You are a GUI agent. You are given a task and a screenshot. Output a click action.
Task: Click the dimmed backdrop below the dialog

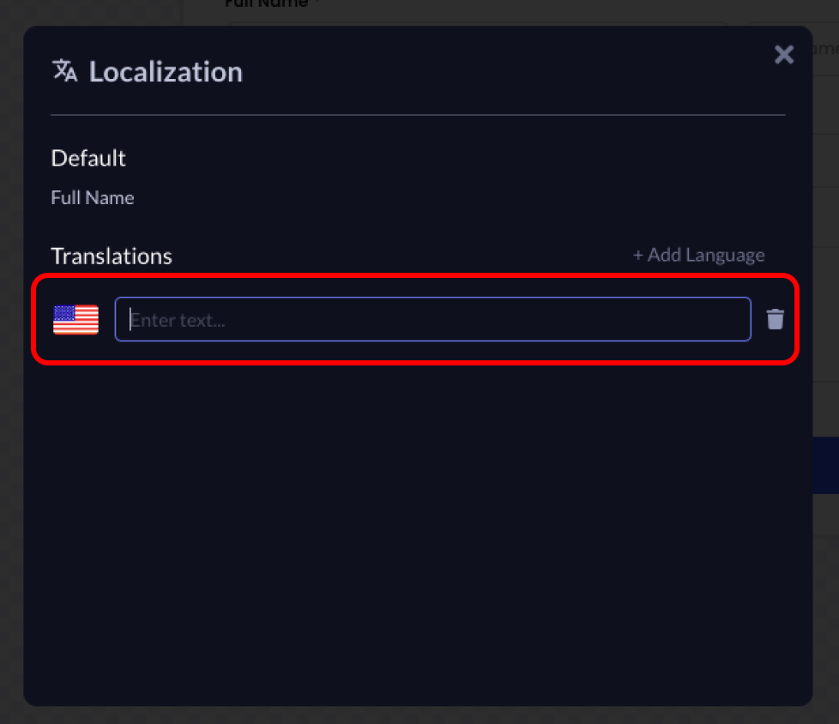[x=418, y=715]
